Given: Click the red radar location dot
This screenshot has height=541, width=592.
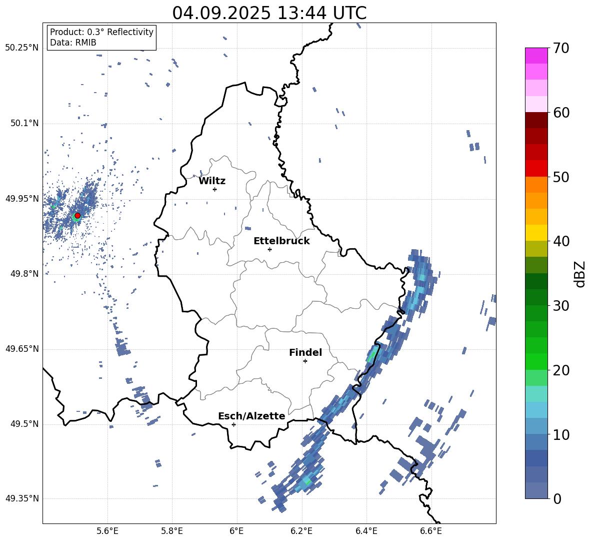Looking at the screenshot, I should pos(77,215).
